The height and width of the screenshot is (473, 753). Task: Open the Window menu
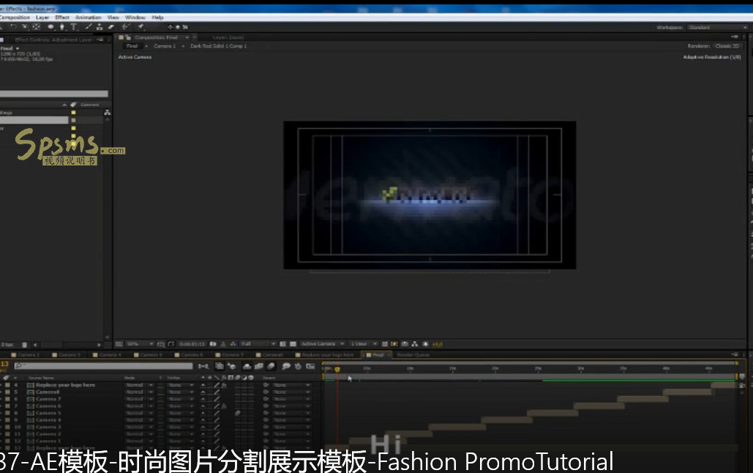point(135,18)
